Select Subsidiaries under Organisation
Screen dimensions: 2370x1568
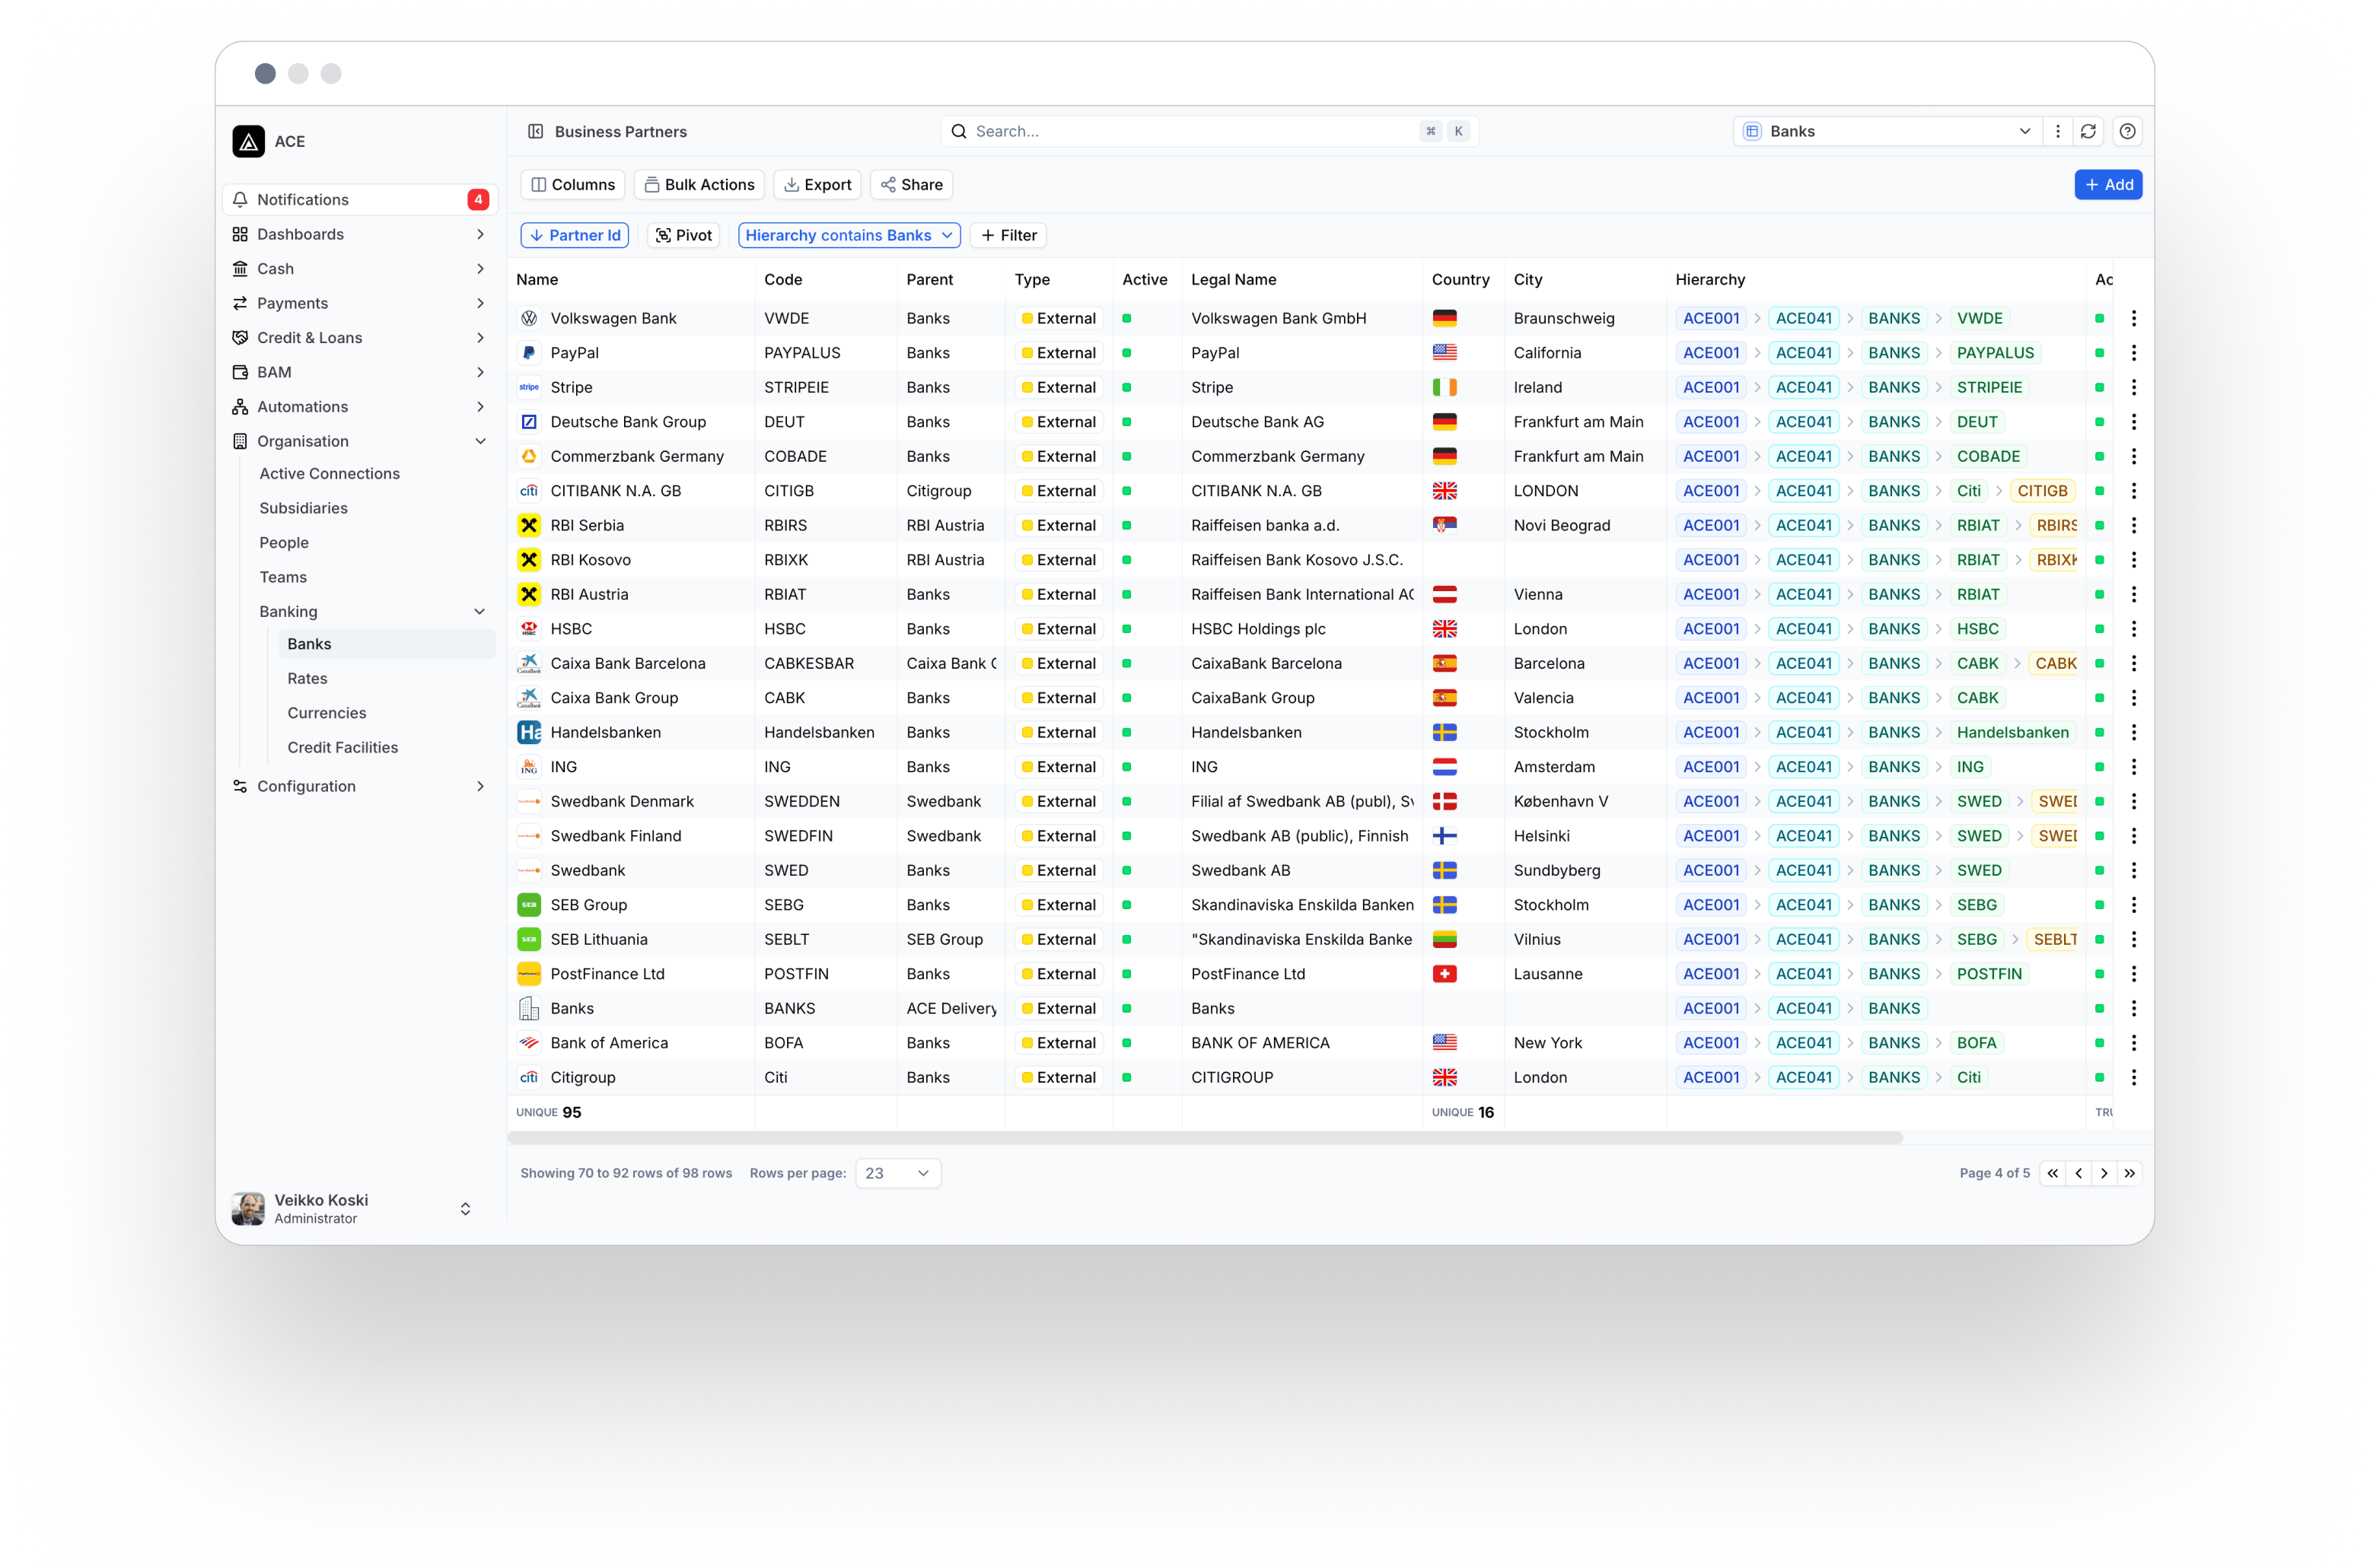click(x=303, y=508)
